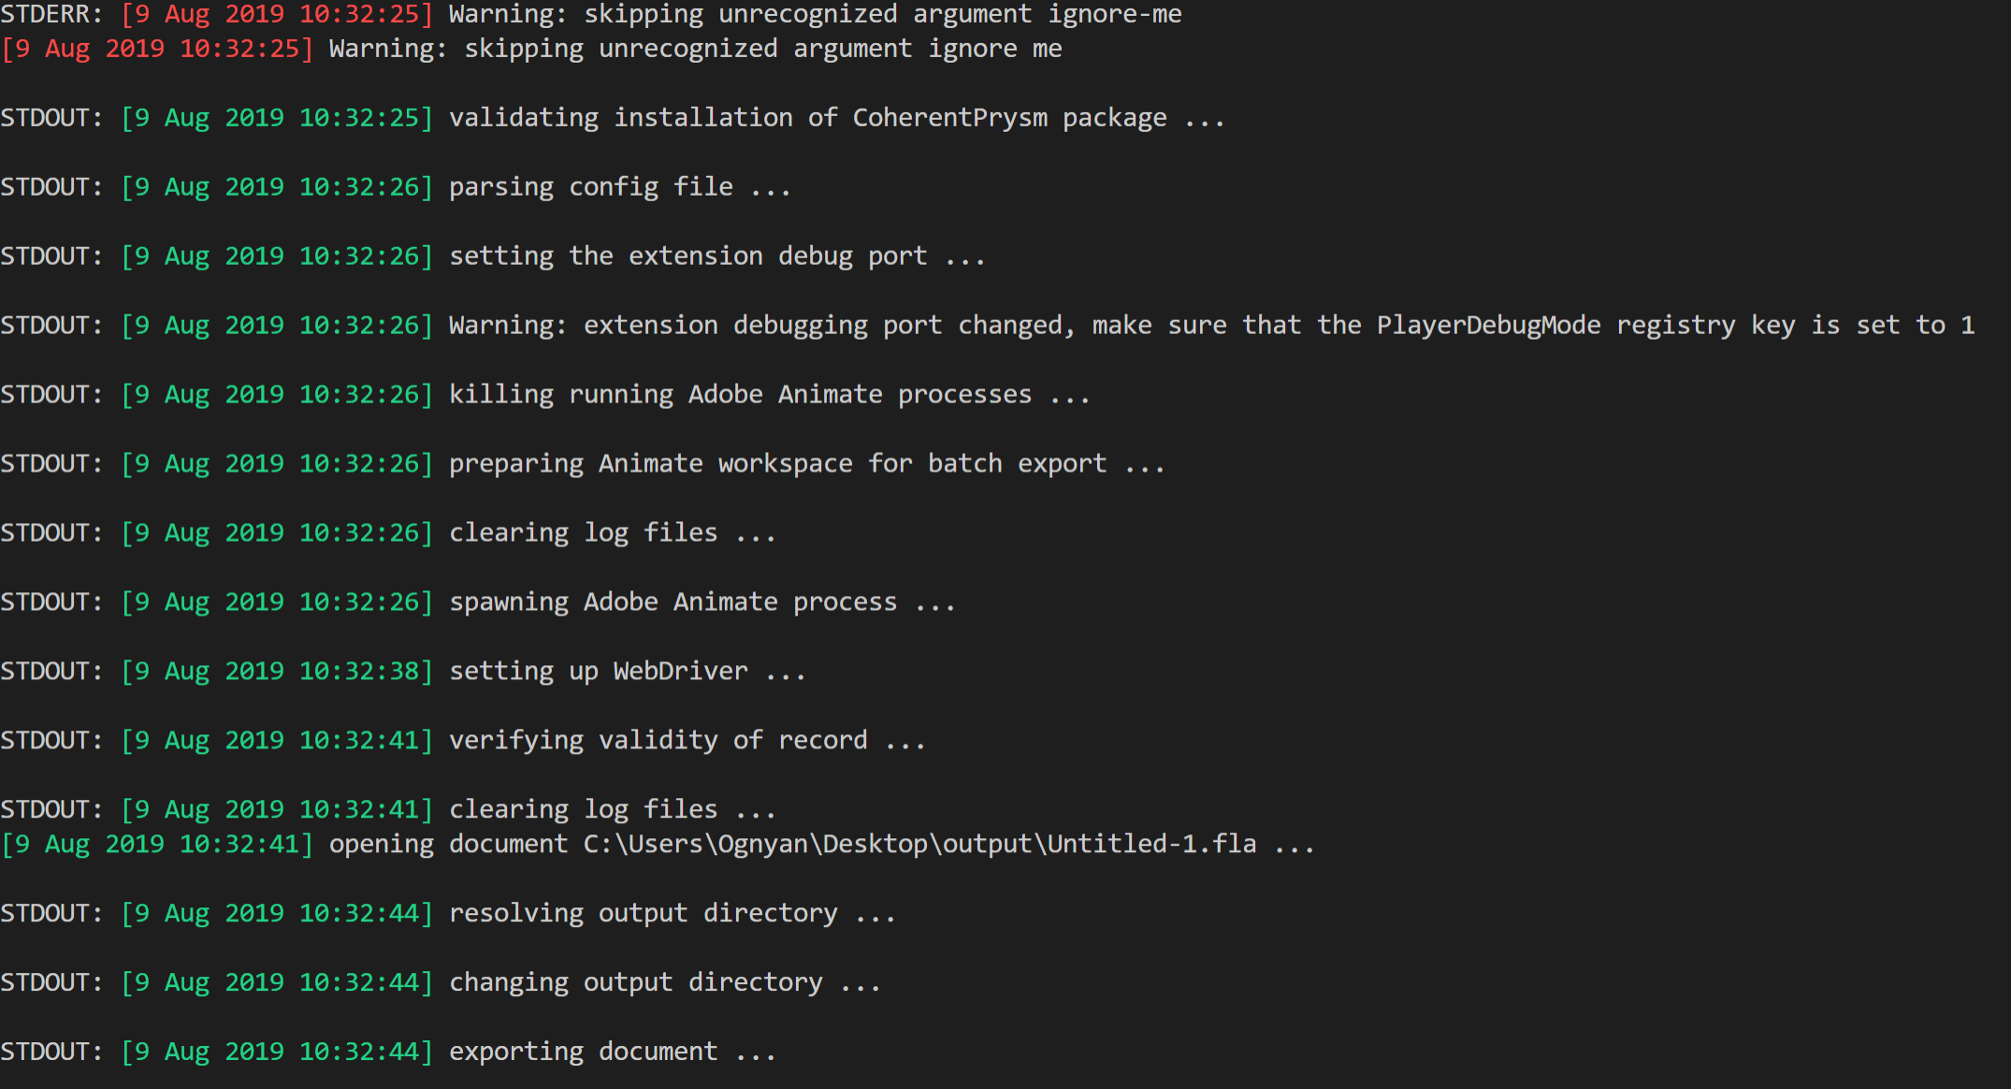Viewport: 2011px width, 1089px height.
Task: Click the first 'clearing log files' line
Action: pyautogui.click(x=388, y=533)
